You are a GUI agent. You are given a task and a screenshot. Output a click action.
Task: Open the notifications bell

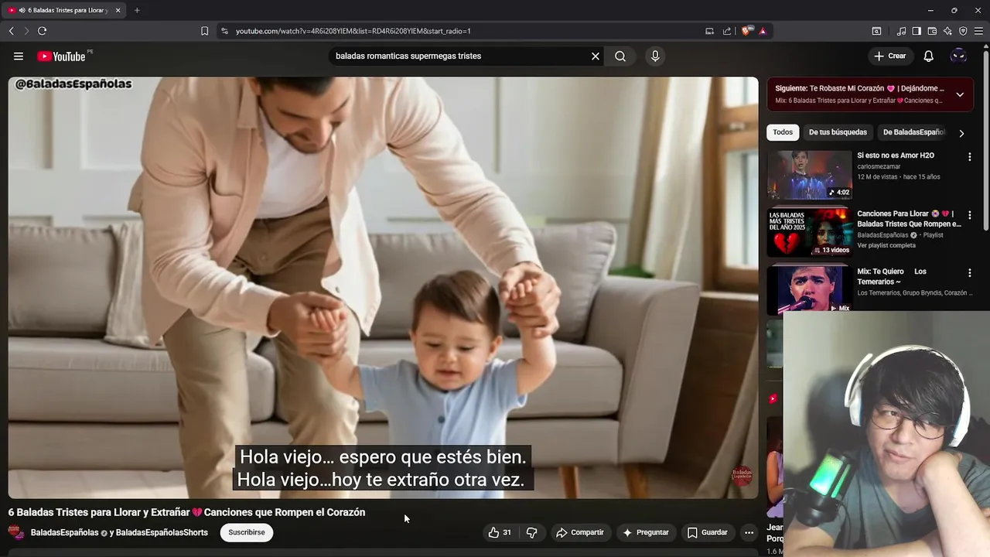click(x=929, y=56)
